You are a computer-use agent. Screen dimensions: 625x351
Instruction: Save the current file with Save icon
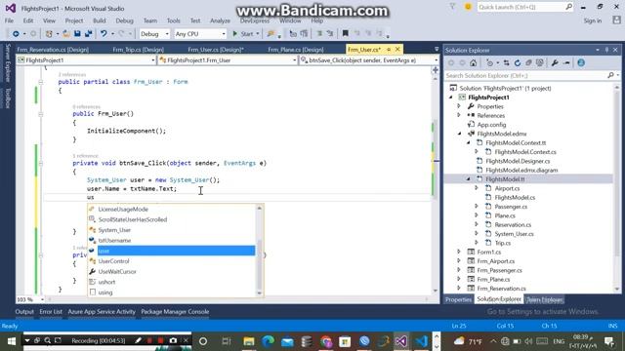[x=77, y=34]
